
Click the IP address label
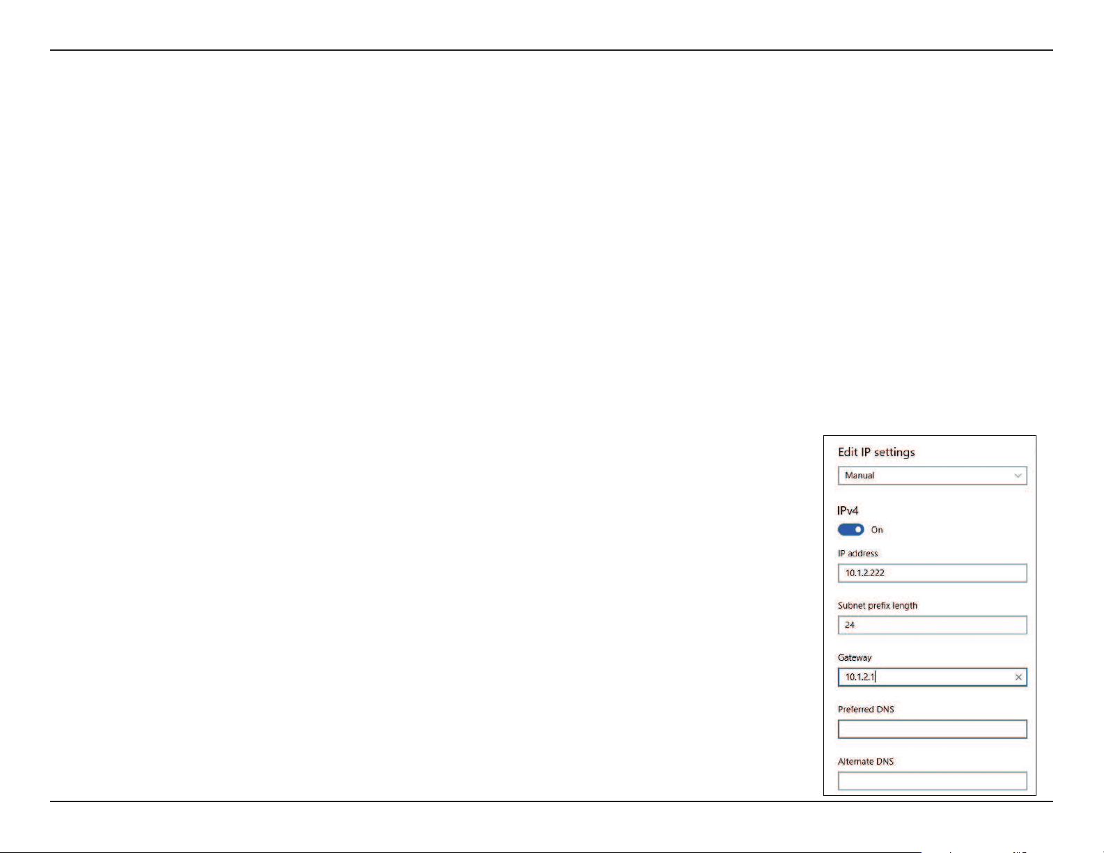pos(858,554)
